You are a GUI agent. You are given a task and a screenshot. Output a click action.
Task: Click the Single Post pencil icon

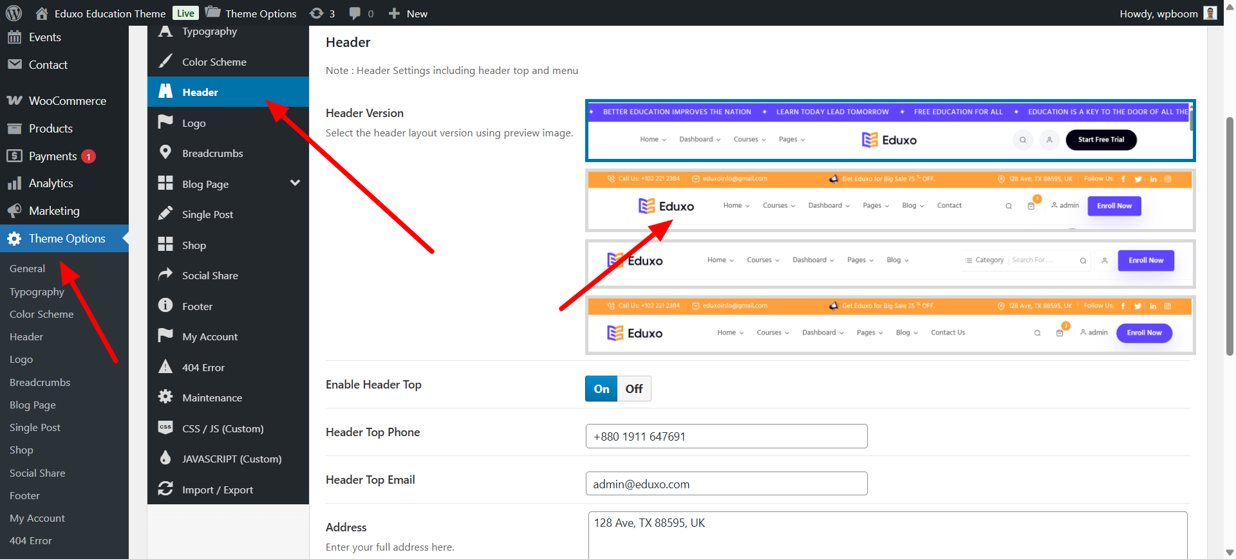(165, 214)
